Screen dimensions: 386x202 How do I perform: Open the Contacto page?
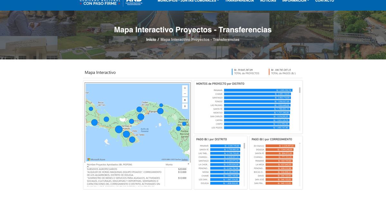[324, 1]
